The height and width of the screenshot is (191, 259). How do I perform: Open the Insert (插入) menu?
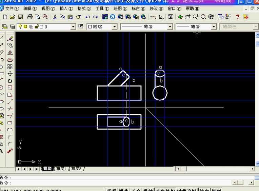[66, 8]
